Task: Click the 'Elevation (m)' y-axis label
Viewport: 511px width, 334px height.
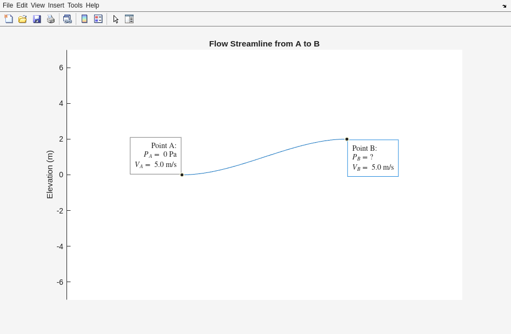Action: click(x=50, y=175)
